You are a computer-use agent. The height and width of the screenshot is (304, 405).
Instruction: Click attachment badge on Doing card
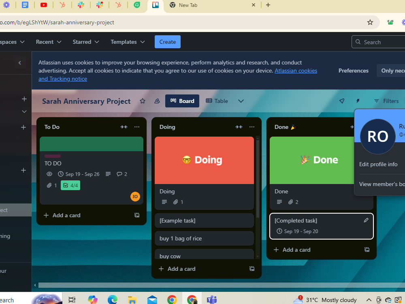178,202
